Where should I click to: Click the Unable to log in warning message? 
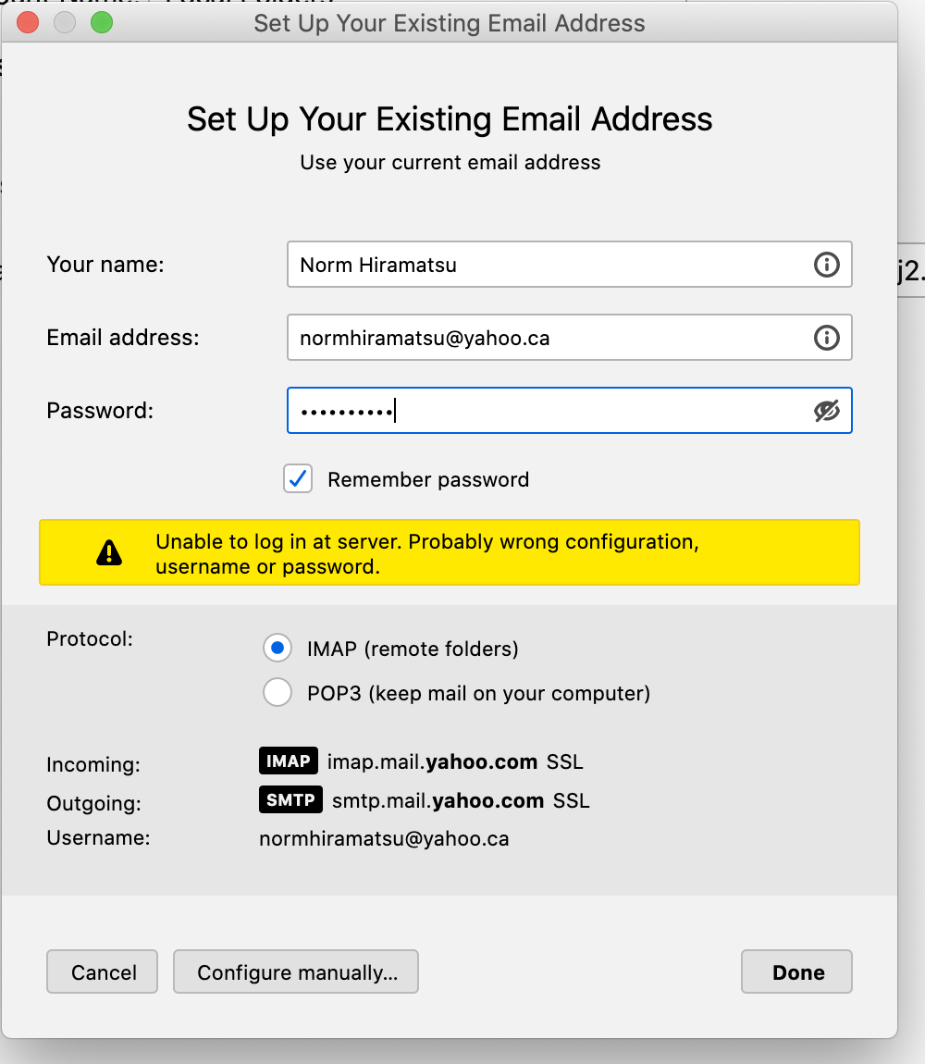tap(426, 553)
